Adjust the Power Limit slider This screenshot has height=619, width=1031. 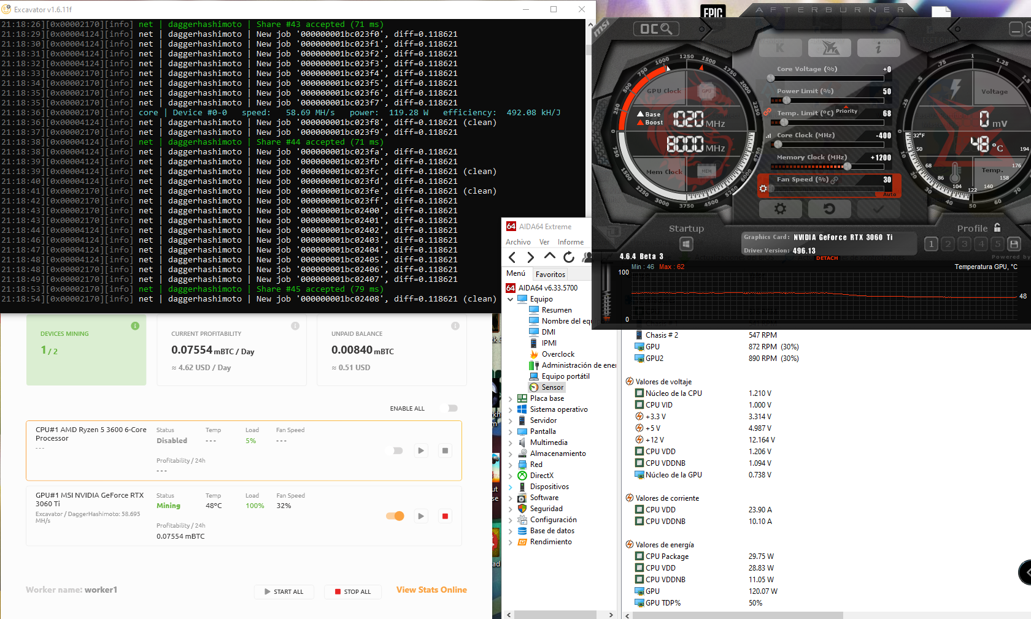pos(827,101)
